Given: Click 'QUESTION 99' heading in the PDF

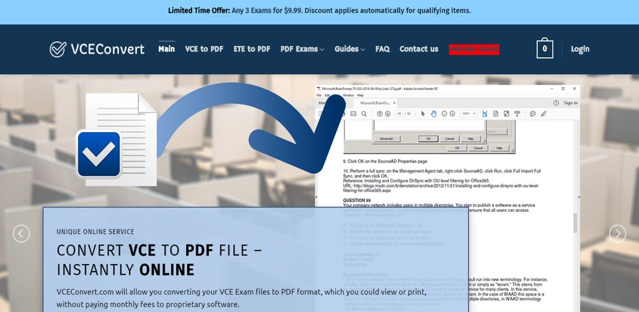Looking at the screenshot, I should coord(357,201).
